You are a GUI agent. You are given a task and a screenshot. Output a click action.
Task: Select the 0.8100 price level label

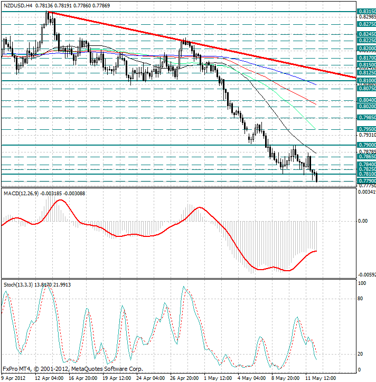click(366, 81)
